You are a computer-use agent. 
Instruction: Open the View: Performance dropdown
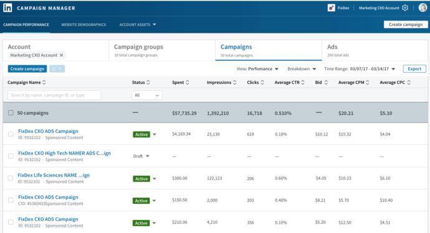pos(257,69)
